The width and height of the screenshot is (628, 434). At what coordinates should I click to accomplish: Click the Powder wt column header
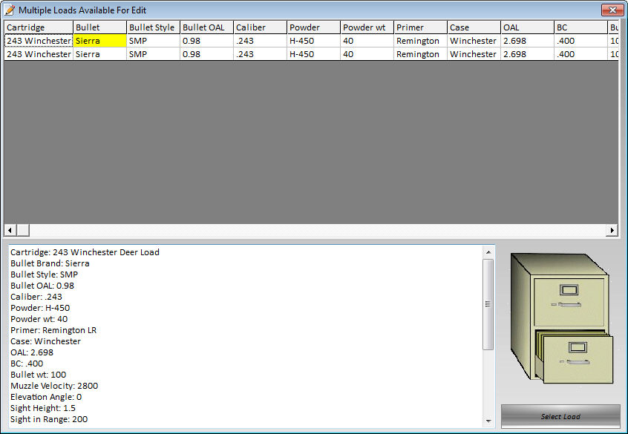(367, 27)
